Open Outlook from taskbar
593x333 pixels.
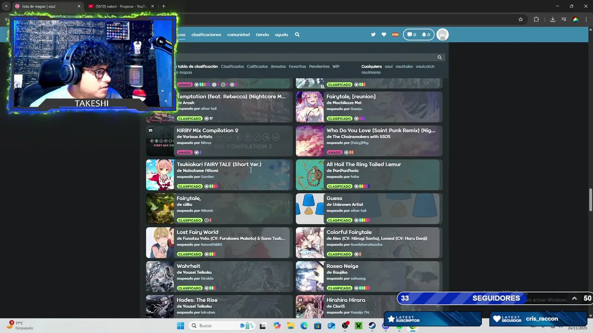[x=331, y=326]
